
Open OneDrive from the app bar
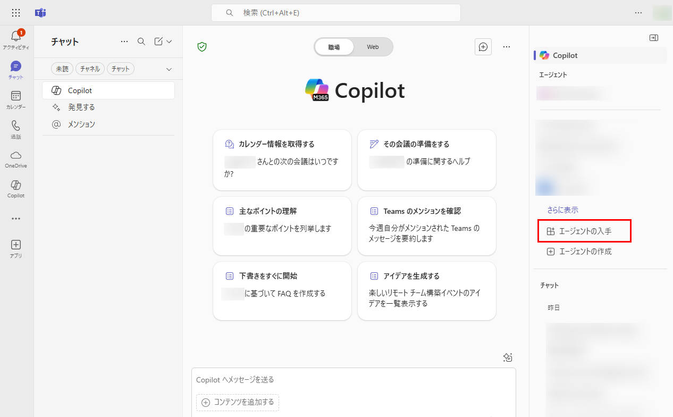point(16,159)
